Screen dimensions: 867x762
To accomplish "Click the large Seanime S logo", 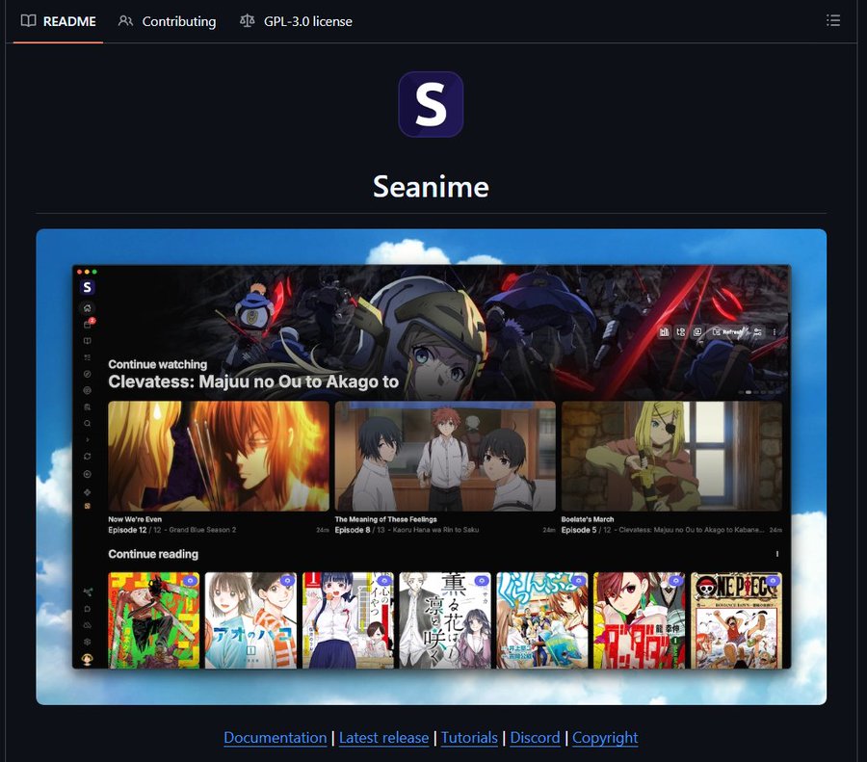I will [431, 104].
